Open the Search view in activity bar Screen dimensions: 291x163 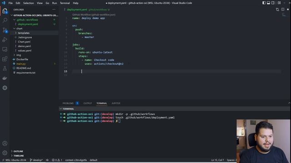(5, 20)
